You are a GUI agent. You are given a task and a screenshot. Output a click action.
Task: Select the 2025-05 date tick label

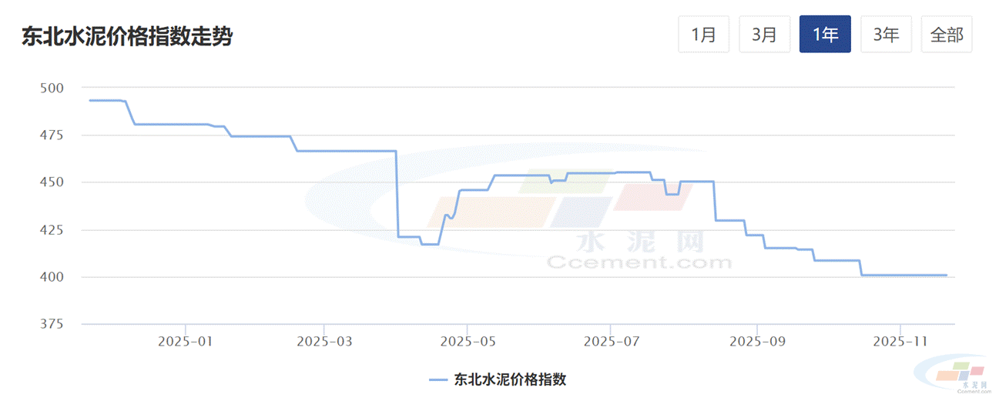click(x=466, y=341)
